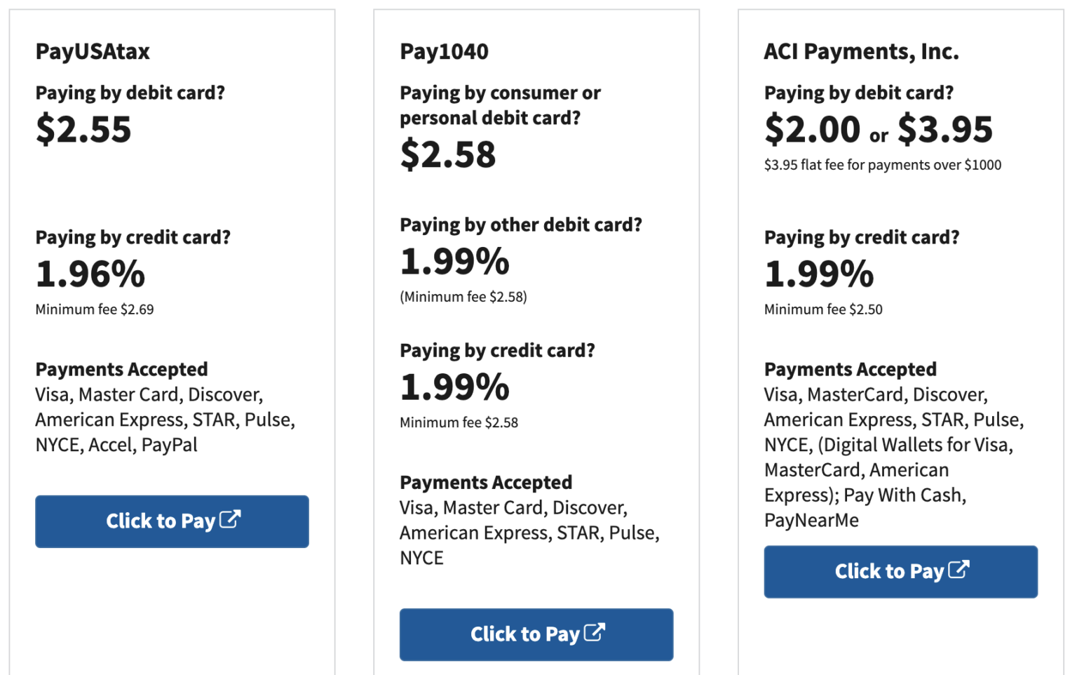The image size is (1077, 675).
Task: Click the external link icon on Pay1040's Click to Pay
Action: pyautogui.click(x=595, y=634)
